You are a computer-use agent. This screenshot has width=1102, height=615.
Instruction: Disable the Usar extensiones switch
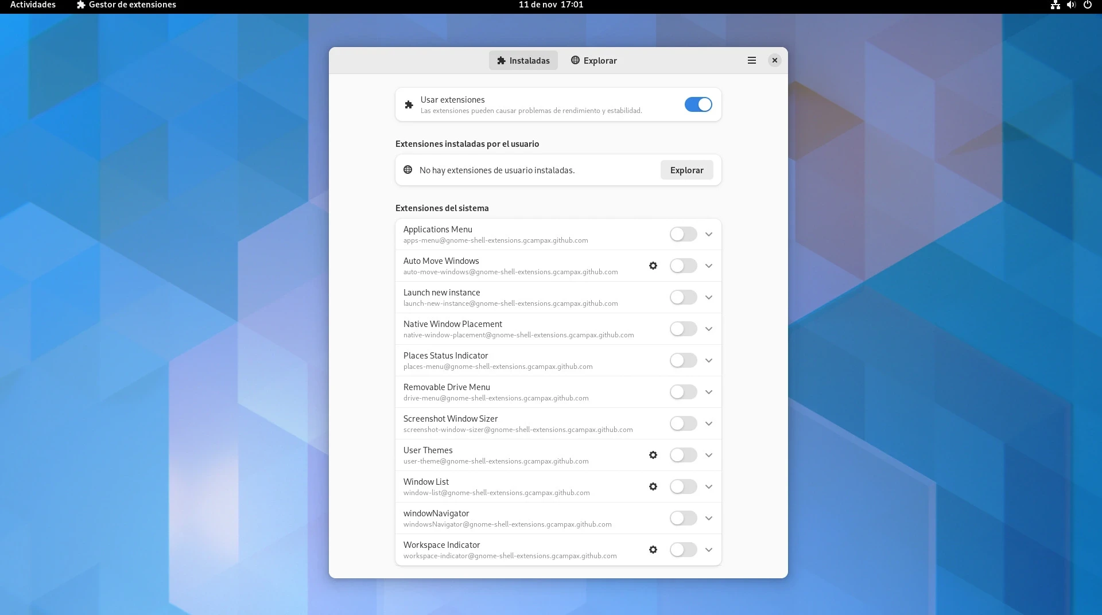click(698, 104)
